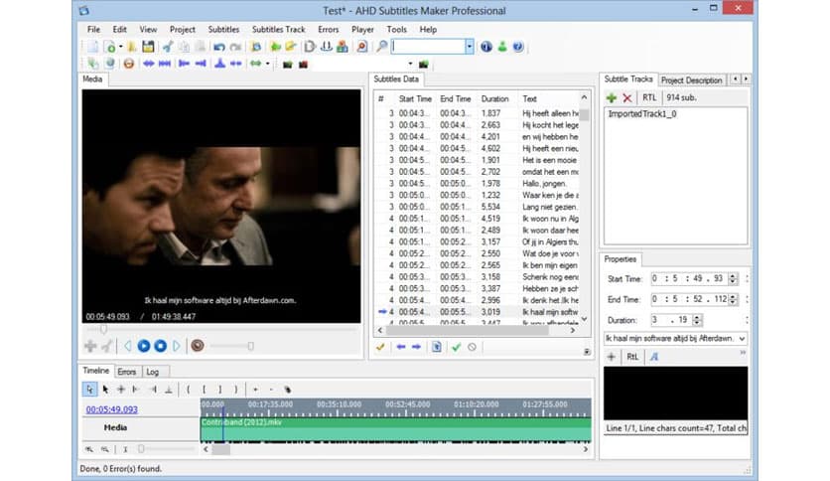Click the zoom in icon below the timeline

pos(89,449)
